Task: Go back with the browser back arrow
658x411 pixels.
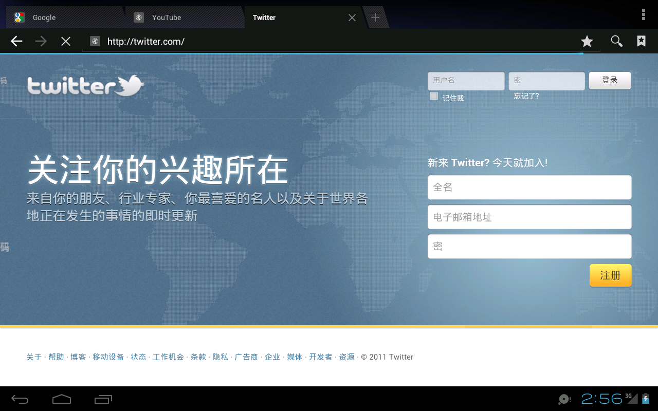Action: coord(16,41)
